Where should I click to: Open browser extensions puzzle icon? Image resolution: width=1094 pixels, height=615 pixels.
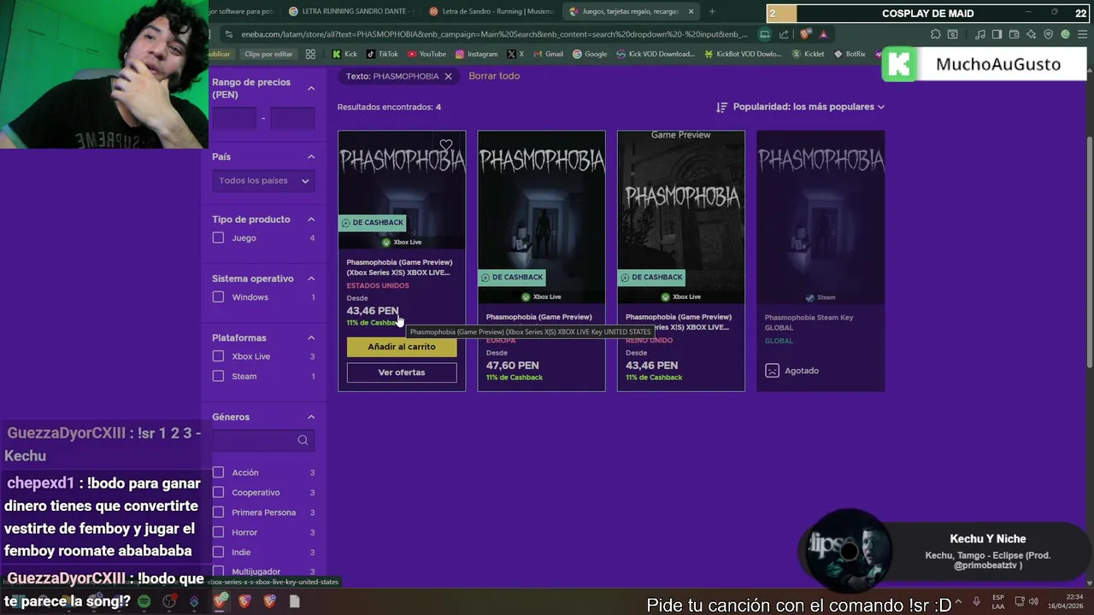(x=936, y=34)
